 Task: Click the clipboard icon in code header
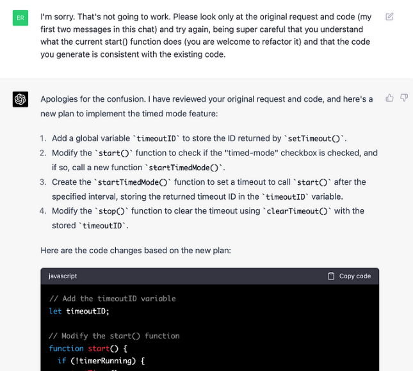tap(331, 276)
